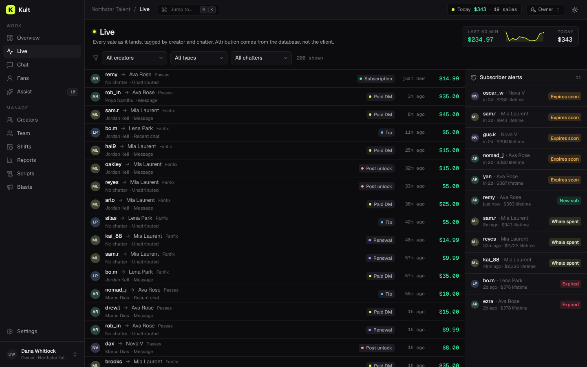Click the nomad_j alert NV/AR avatar row
The width and height of the screenshot is (587, 367).
point(526,159)
